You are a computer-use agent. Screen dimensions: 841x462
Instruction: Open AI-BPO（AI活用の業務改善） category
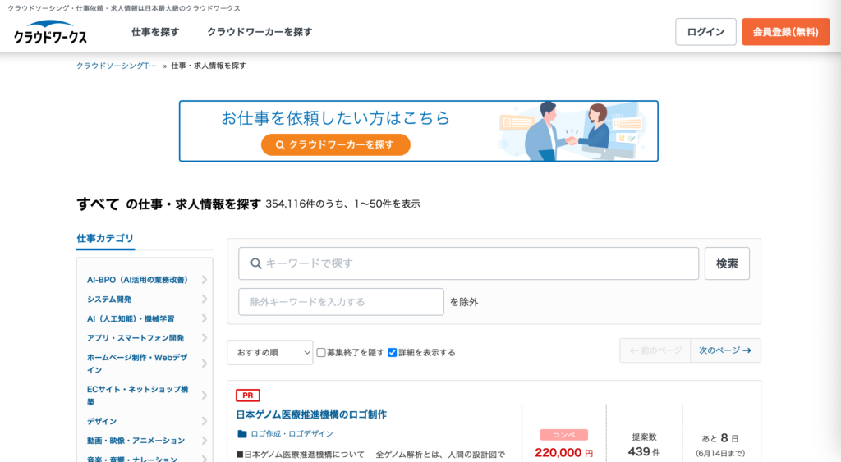point(138,280)
